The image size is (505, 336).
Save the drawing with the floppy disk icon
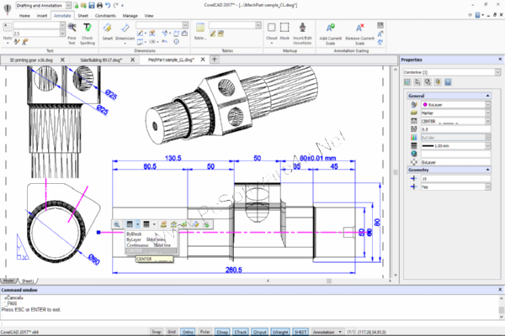coord(92,6)
